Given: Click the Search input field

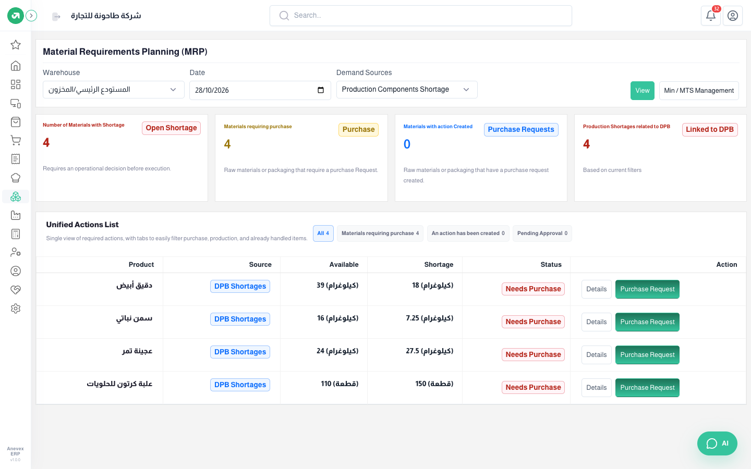Looking at the screenshot, I should 421,16.
